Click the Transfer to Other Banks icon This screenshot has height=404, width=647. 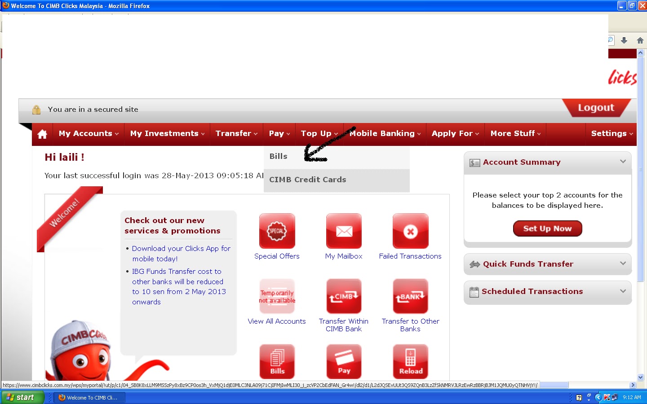click(410, 296)
